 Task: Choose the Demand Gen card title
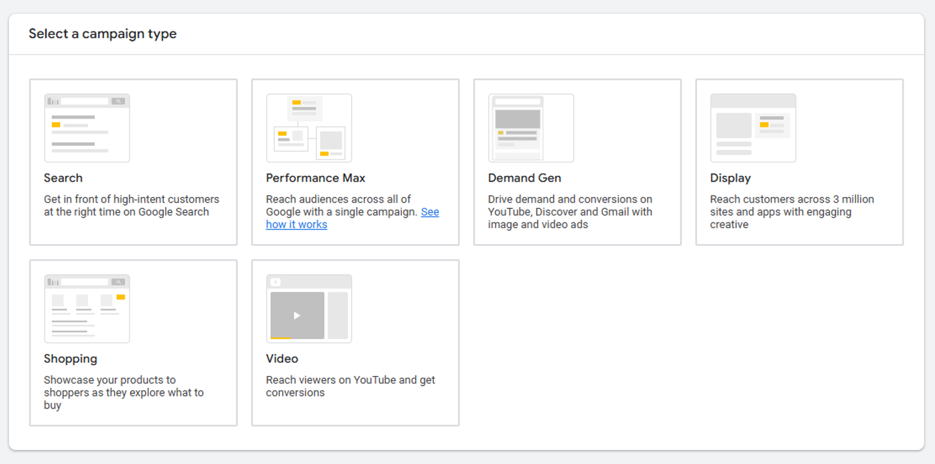(524, 178)
